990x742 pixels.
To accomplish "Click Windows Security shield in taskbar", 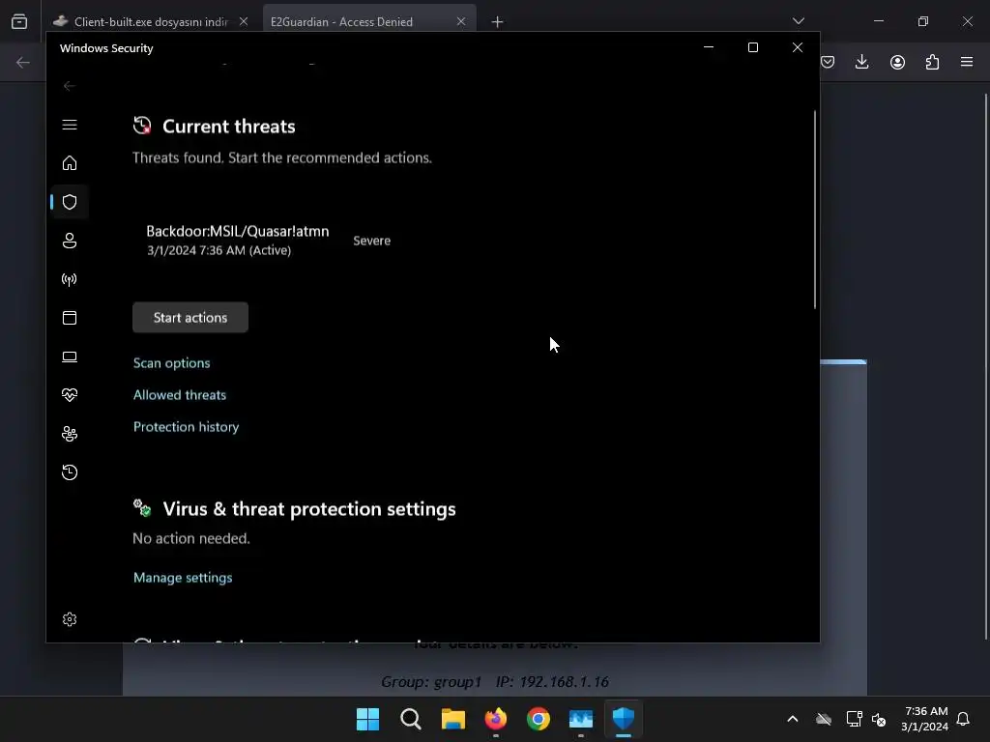I will pos(624,719).
